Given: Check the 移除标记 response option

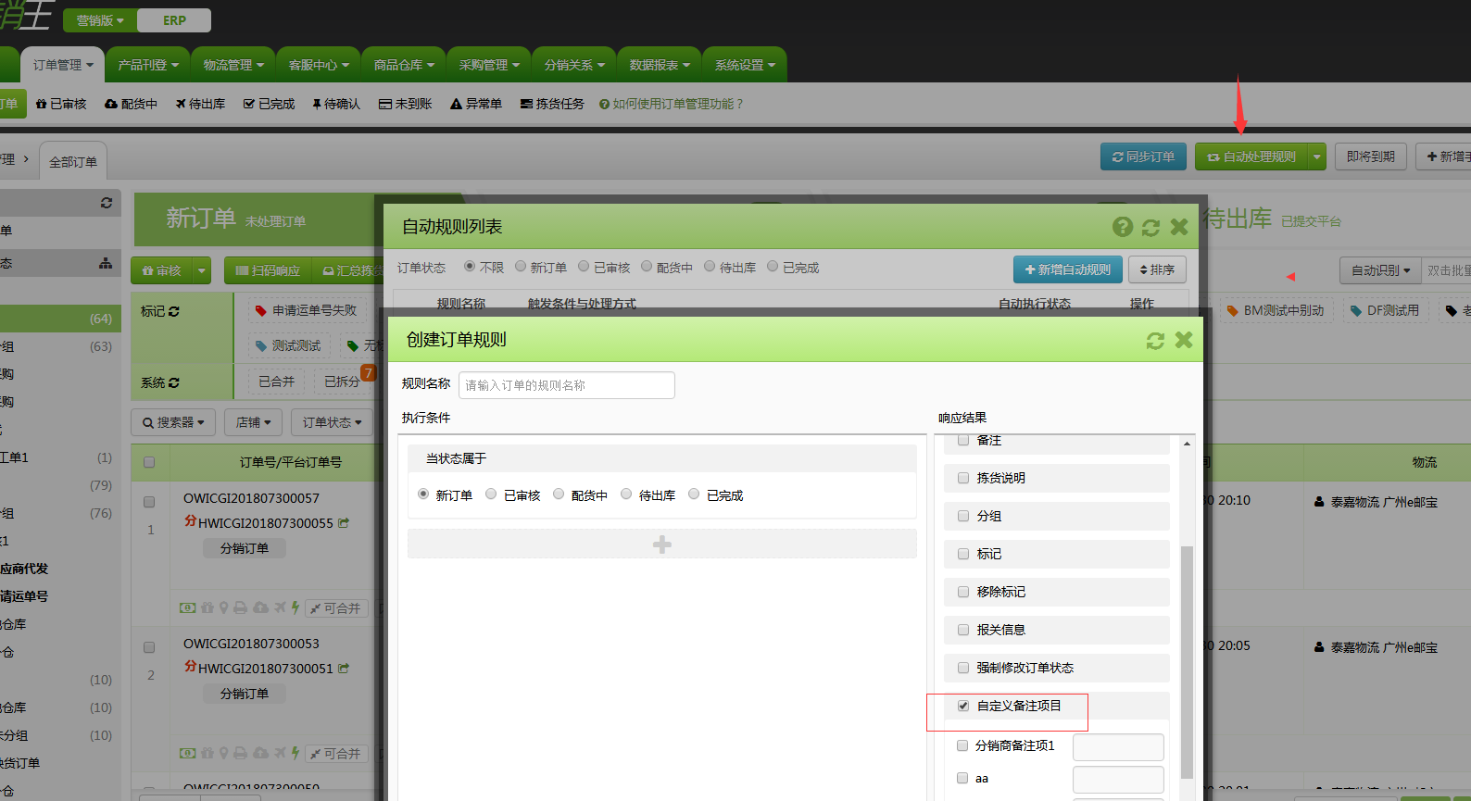Looking at the screenshot, I should click(963, 592).
